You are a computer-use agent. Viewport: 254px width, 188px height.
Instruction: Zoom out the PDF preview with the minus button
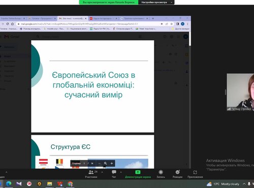coord(100,163)
